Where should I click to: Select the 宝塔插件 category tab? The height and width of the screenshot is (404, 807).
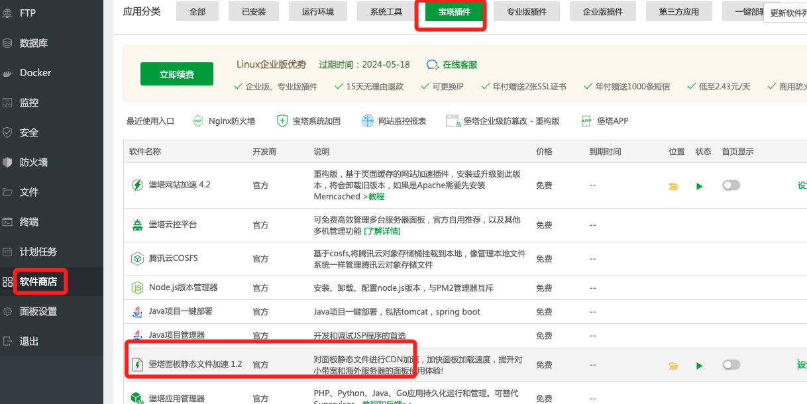pos(455,11)
